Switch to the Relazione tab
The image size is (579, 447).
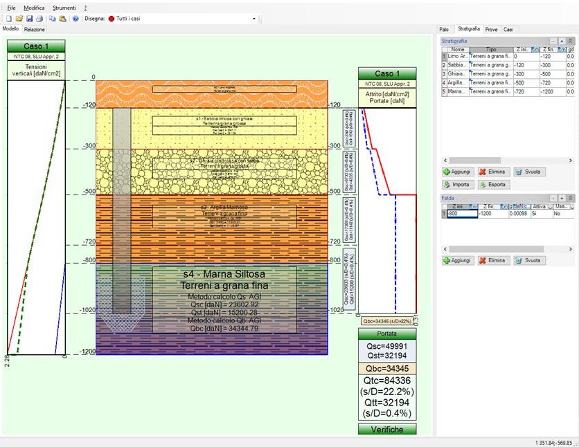[34, 30]
